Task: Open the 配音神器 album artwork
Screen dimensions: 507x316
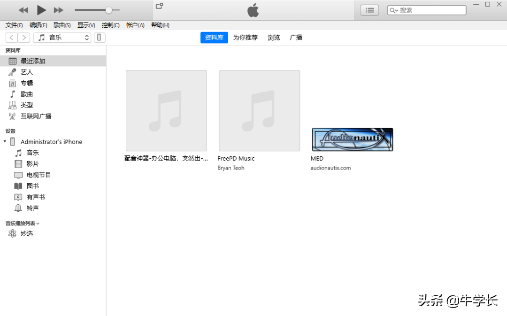Action: click(x=167, y=111)
